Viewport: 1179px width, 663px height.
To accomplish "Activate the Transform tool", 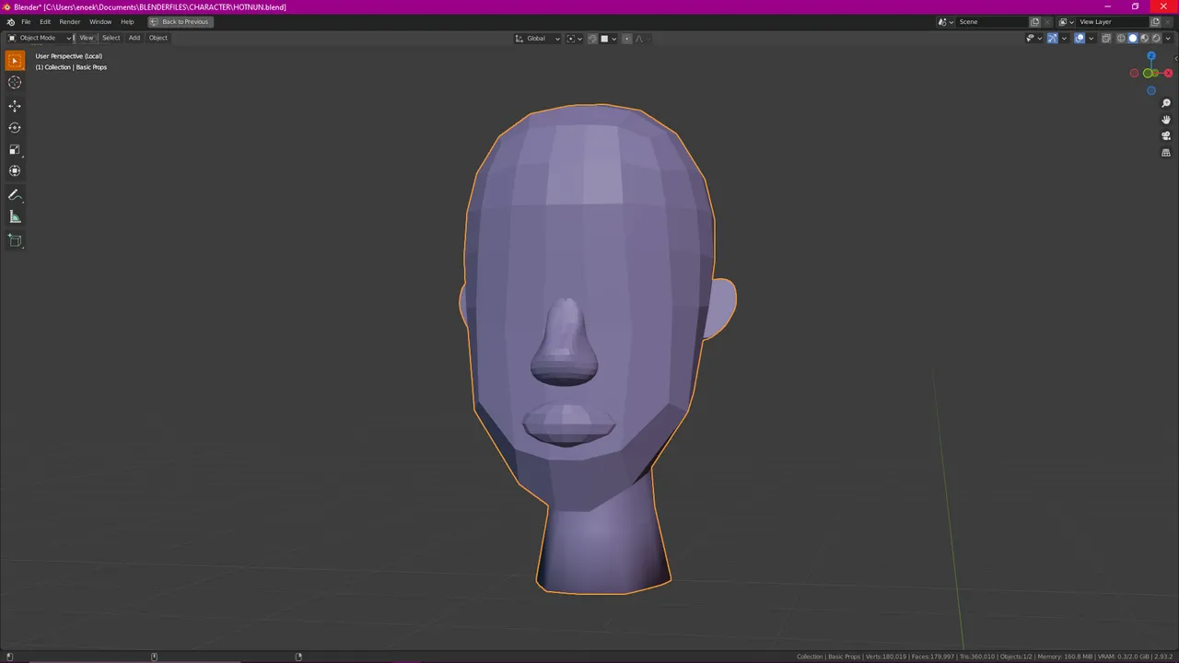I will [15, 171].
